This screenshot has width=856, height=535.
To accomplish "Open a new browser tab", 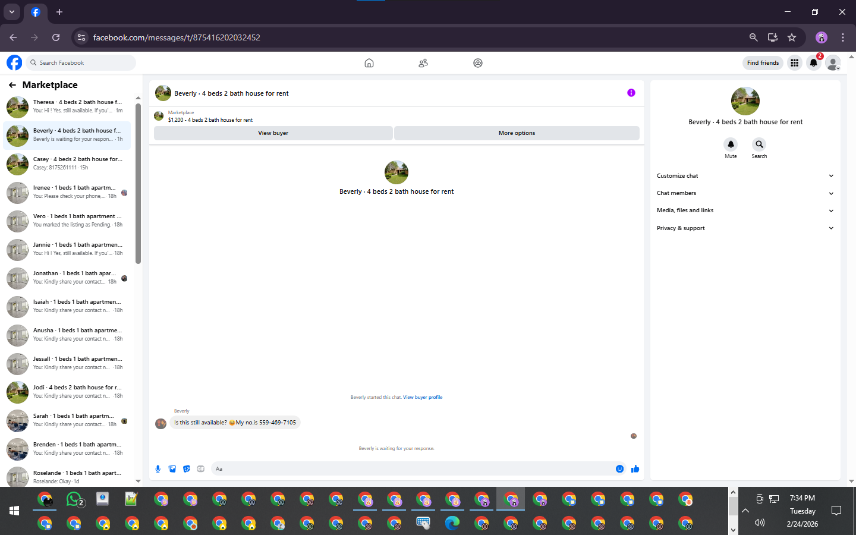I will [x=59, y=12].
